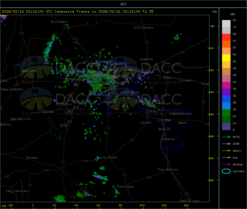The height and width of the screenshot is (209, 247).
Task: Click the G_Campos location label
Action: 187,80
